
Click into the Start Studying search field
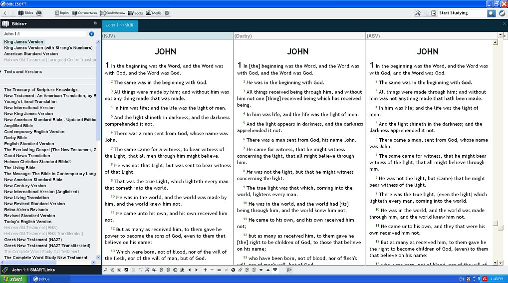click(462, 13)
